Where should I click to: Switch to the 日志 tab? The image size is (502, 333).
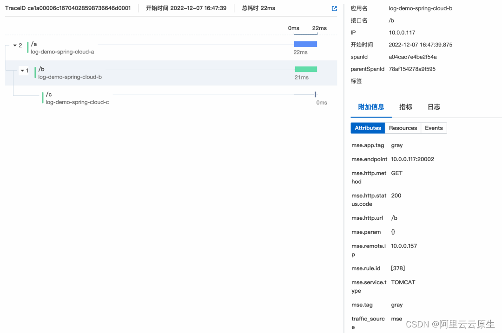click(x=434, y=107)
